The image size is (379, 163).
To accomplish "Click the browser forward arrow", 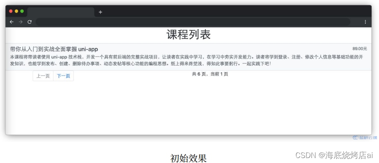I will point(21,22).
